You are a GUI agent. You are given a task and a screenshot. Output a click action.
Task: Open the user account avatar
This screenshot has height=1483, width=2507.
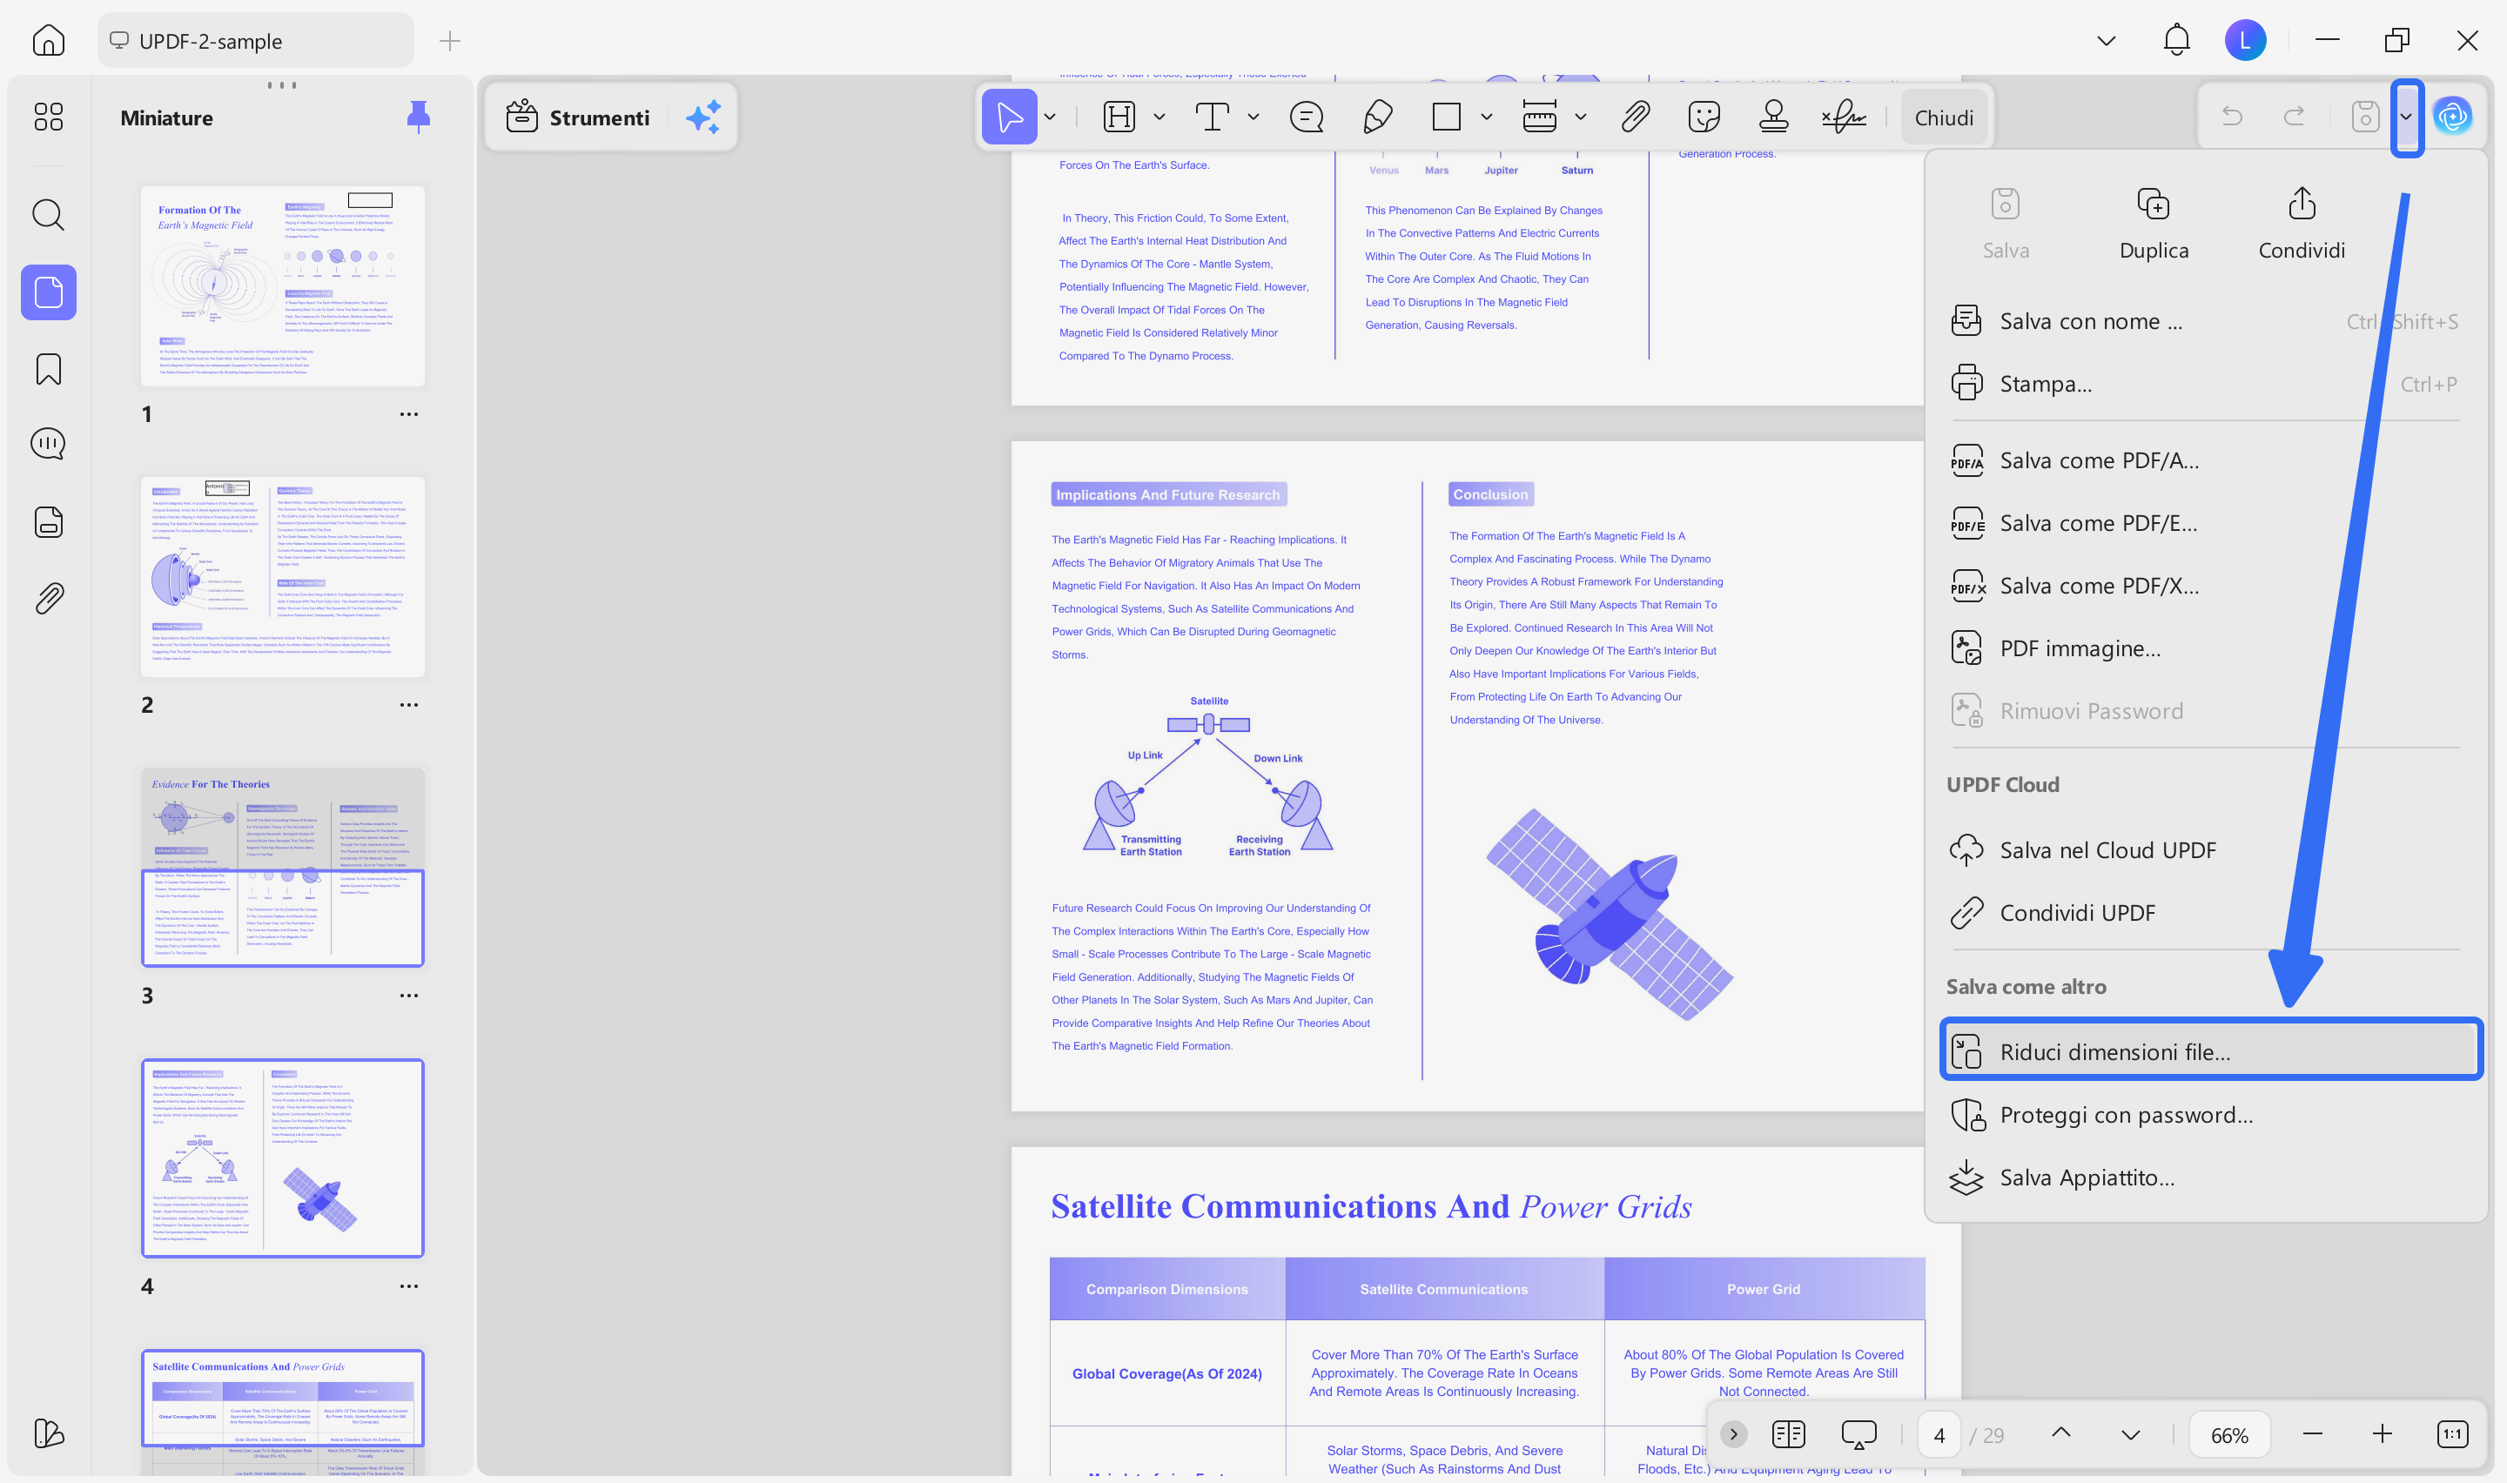(x=2245, y=40)
